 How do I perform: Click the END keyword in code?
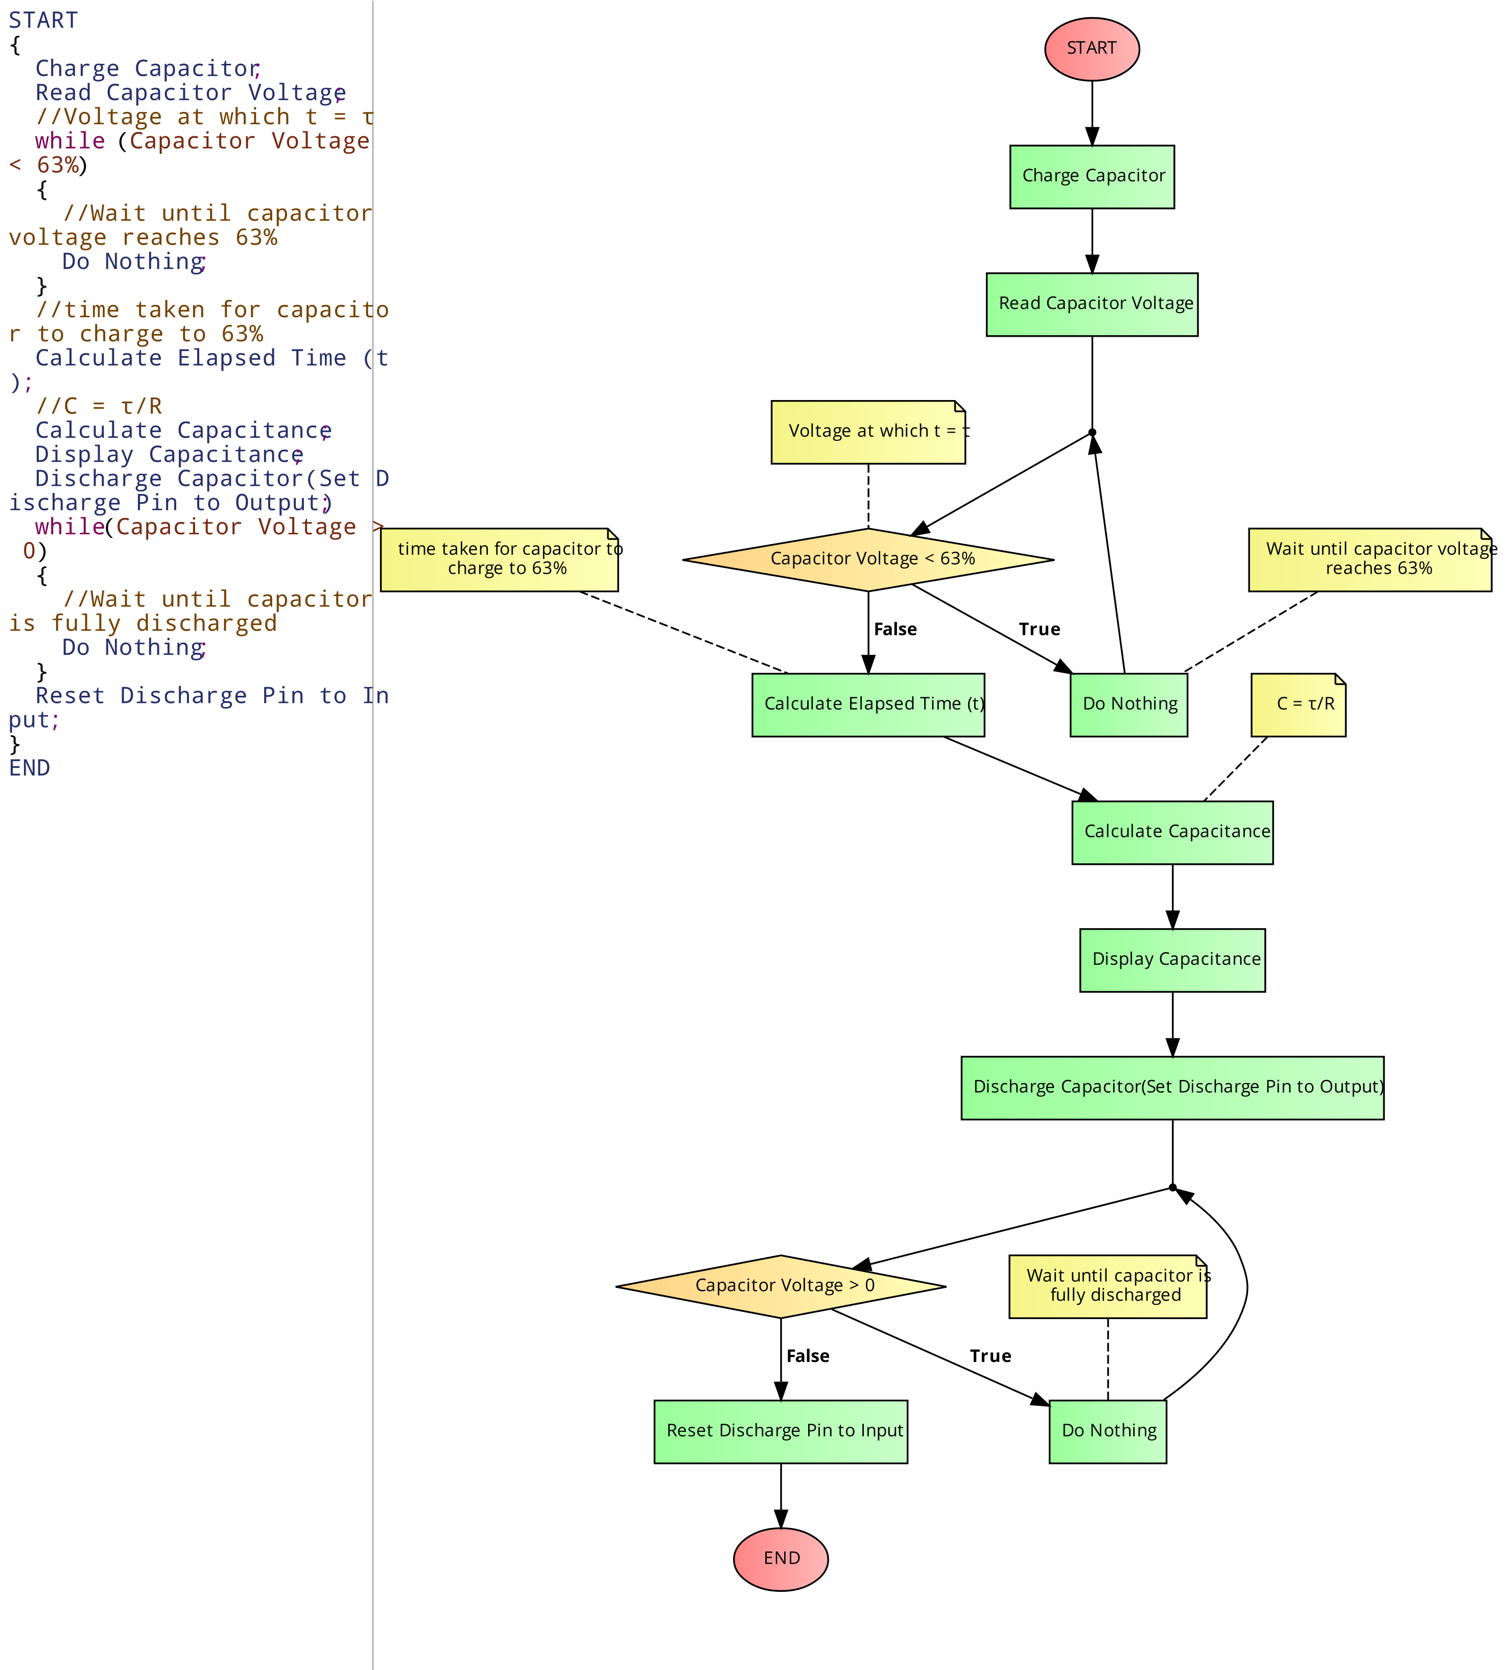pos(30,767)
